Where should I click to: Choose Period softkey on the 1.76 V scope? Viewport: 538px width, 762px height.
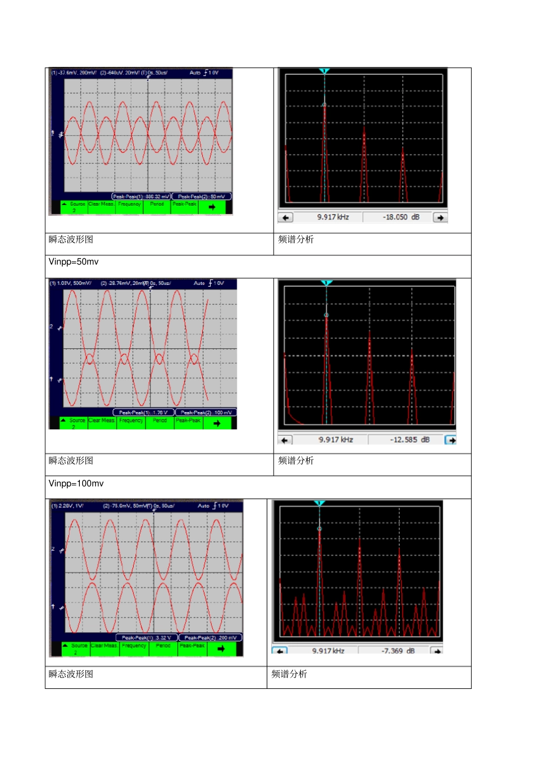160,423
